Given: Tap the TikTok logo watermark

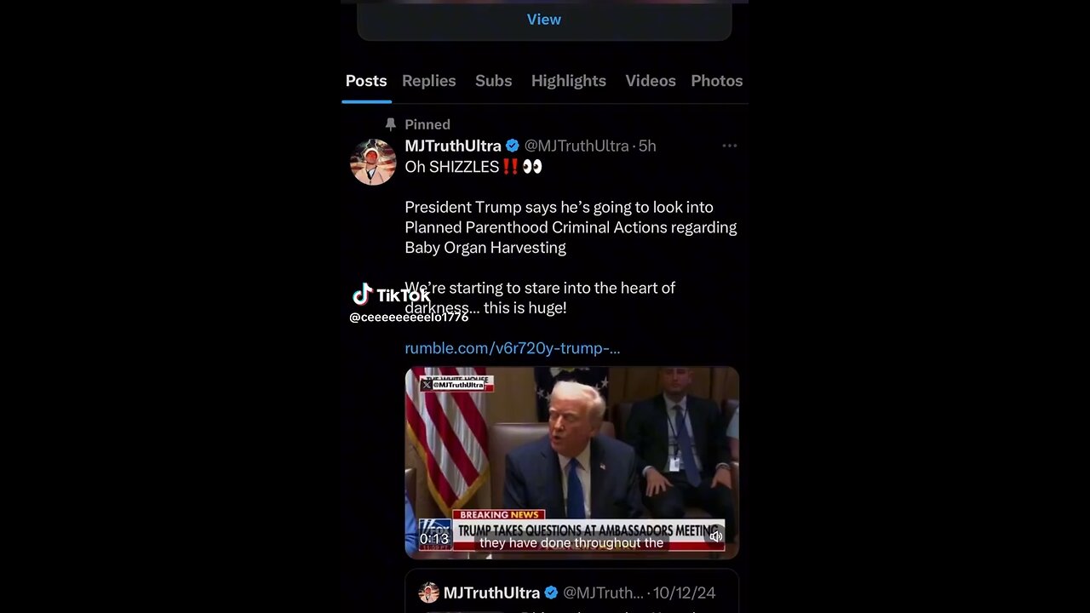Looking at the screenshot, I should click(x=364, y=295).
